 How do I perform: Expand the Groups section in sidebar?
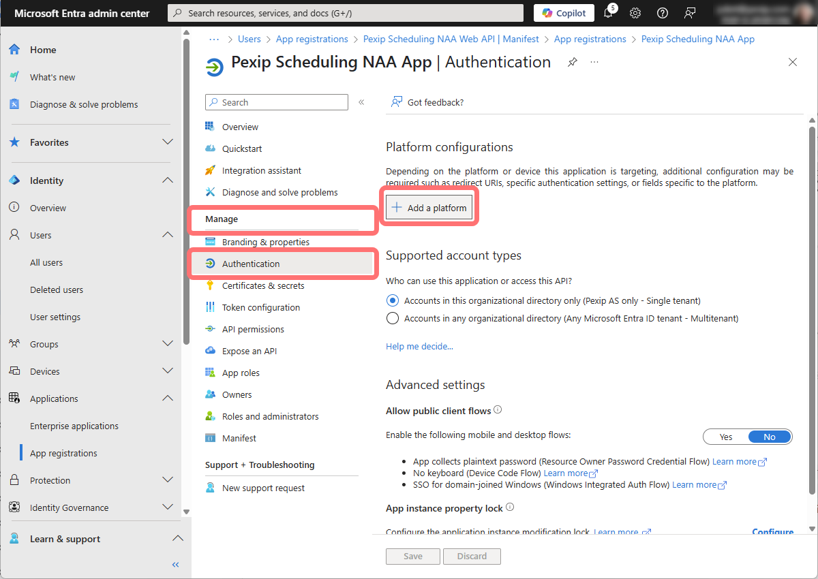[168, 344]
